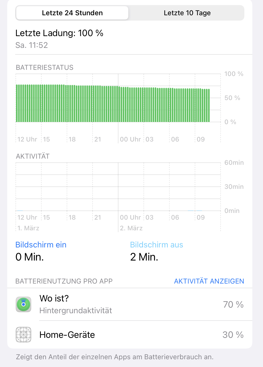Image resolution: width=263 pixels, height=367 pixels.
Task: Tap the 1. März date label
Action: pos(28,228)
